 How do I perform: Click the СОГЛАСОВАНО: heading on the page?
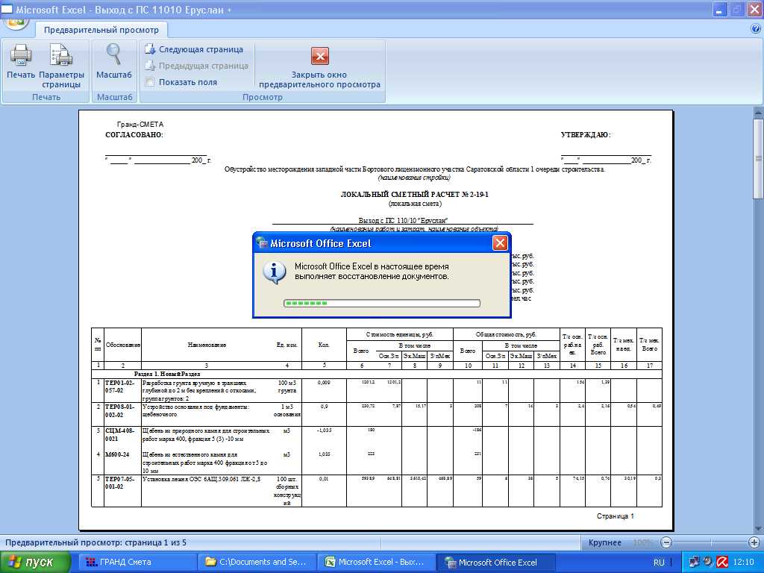pyautogui.click(x=134, y=135)
